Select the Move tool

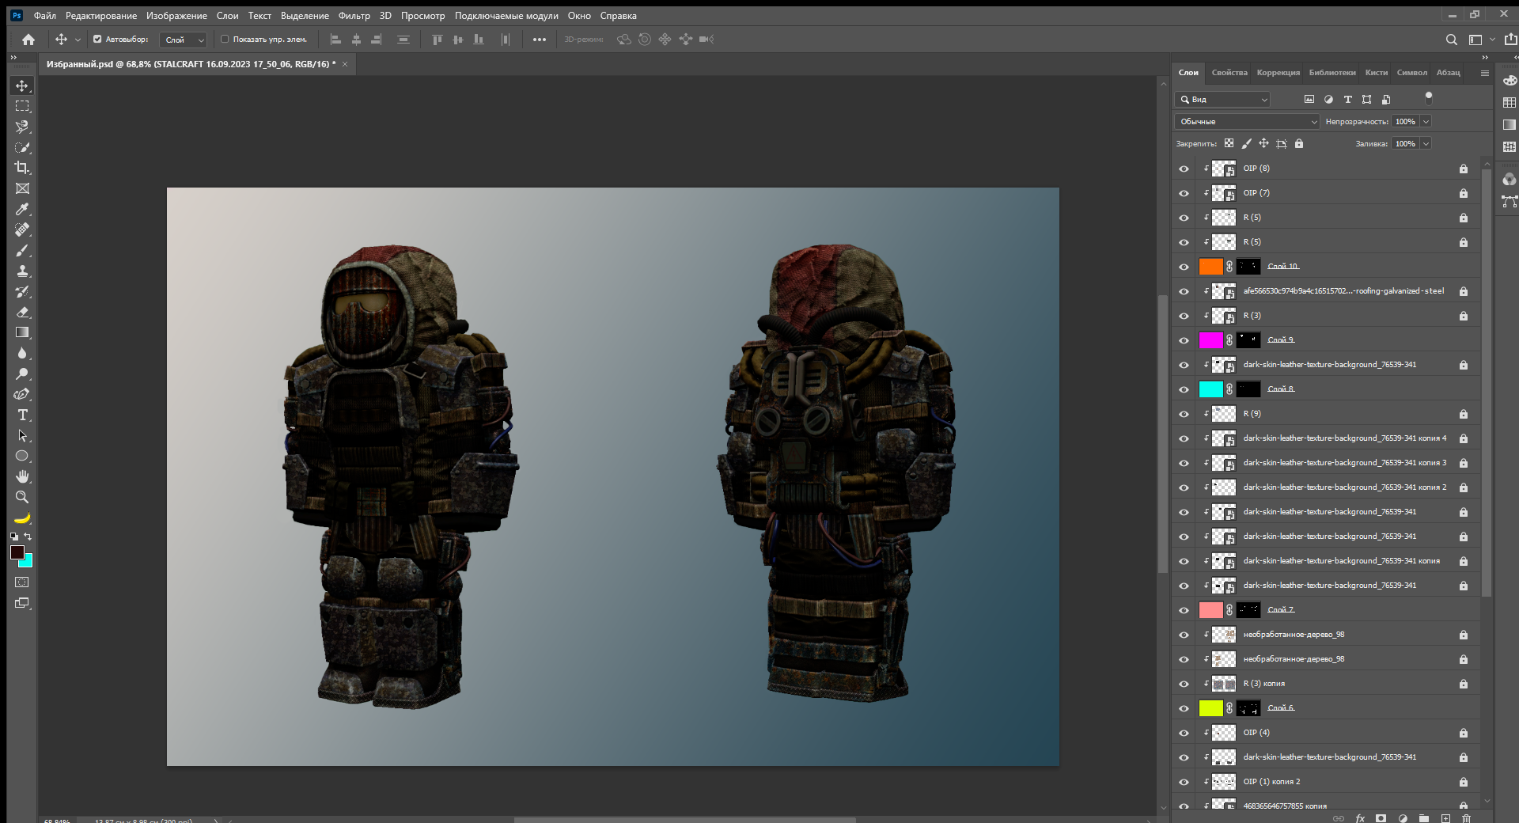(x=22, y=85)
